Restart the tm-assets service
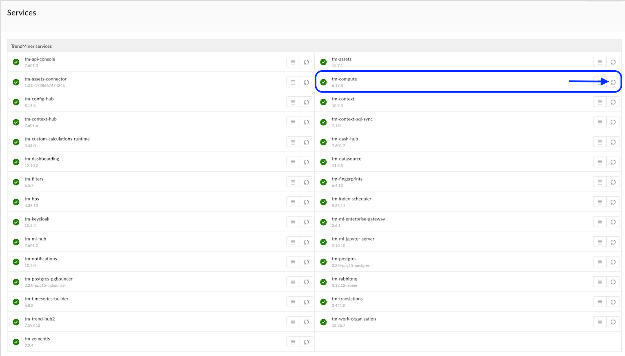 (613, 62)
